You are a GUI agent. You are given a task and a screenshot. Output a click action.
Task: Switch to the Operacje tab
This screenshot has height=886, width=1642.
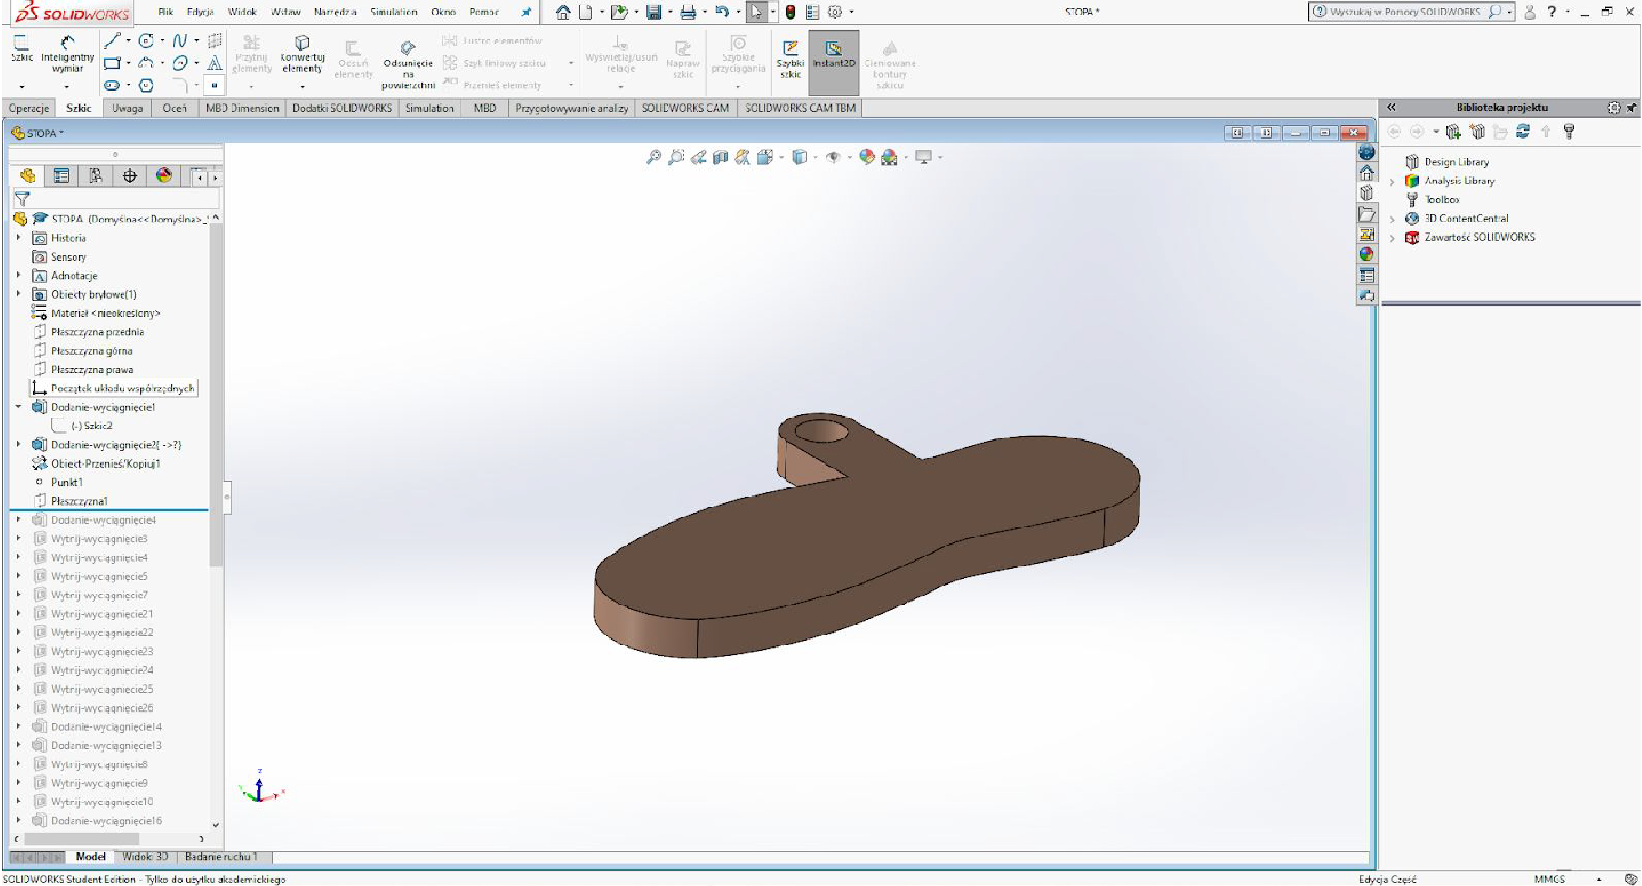click(x=29, y=108)
